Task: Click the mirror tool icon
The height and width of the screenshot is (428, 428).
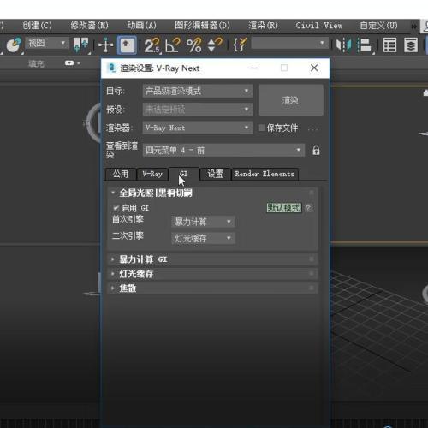Action: pos(343,45)
